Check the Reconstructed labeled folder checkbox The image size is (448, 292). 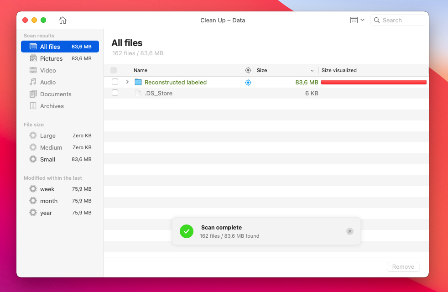click(x=115, y=82)
